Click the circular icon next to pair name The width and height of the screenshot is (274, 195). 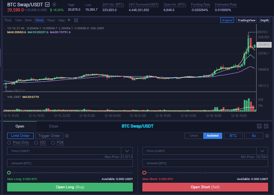tap(54, 4)
